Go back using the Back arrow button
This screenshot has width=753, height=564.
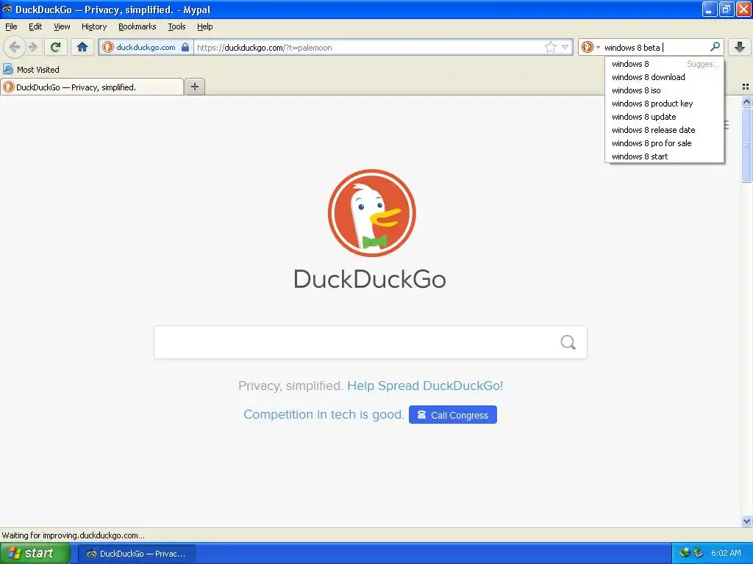15,47
